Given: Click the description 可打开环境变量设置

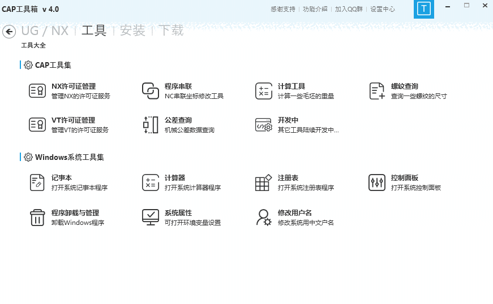Looking at the screenshot, I should click(x=193, y=223).
